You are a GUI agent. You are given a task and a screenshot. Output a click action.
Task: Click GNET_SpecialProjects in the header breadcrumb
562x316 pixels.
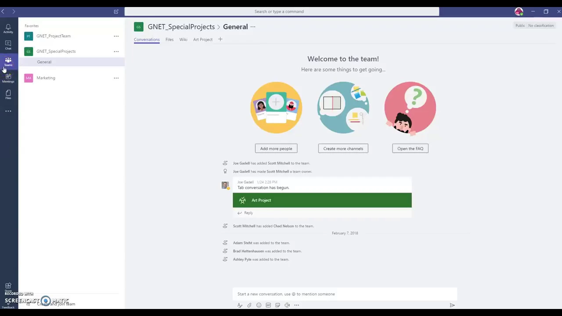(181, 27)
